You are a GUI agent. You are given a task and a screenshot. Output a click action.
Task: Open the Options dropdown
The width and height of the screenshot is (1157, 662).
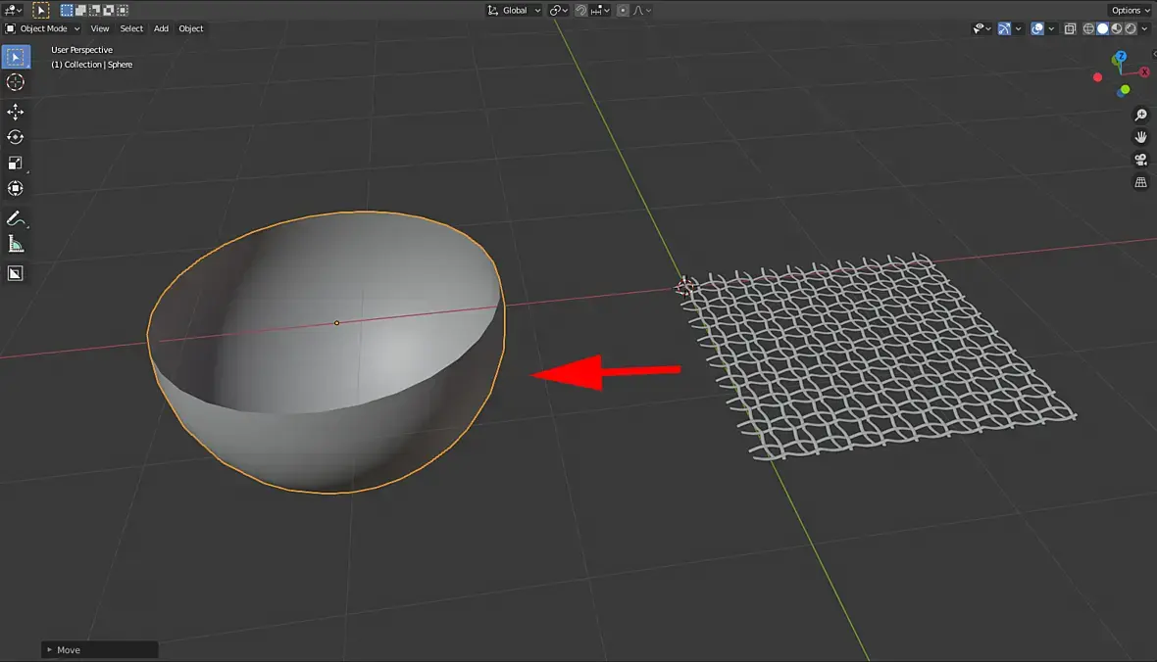pos(1131,11)
